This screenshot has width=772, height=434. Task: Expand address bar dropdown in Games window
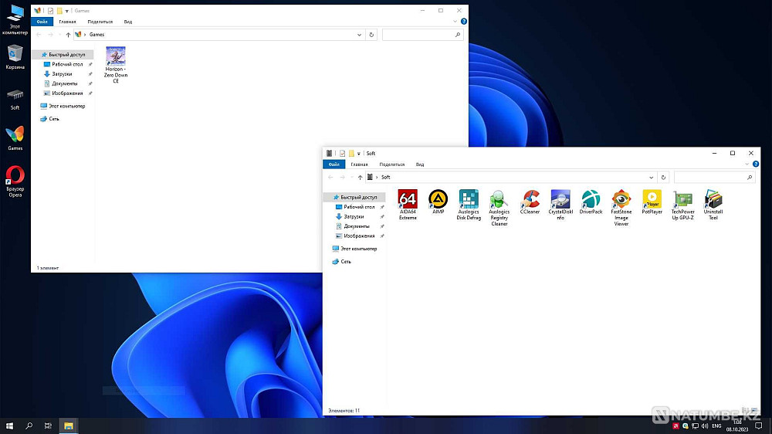(360, 35)
